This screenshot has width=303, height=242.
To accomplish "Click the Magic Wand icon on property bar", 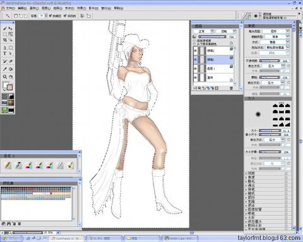I will 8,16.
